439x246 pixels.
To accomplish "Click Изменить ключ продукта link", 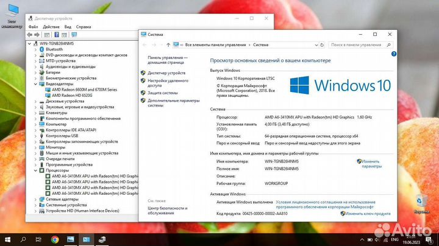I will click(x=368, y=214).
